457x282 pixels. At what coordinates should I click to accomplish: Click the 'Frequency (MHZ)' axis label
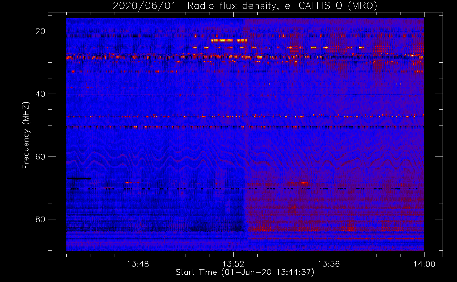(x=26, y=135)
